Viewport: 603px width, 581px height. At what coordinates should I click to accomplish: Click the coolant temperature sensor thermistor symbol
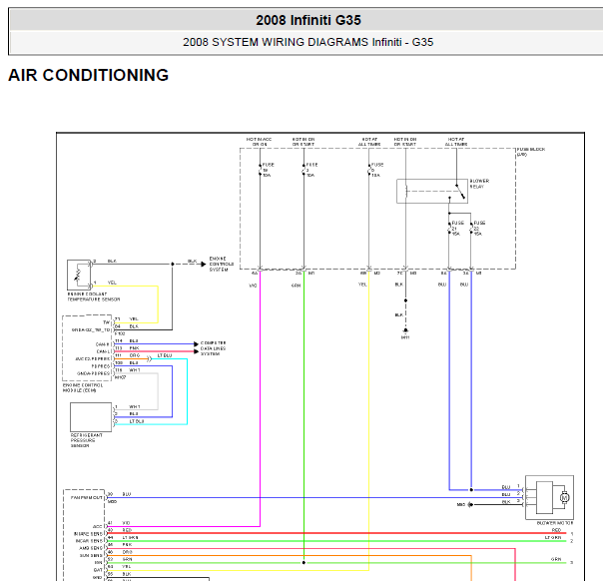(x=78, y=275)
